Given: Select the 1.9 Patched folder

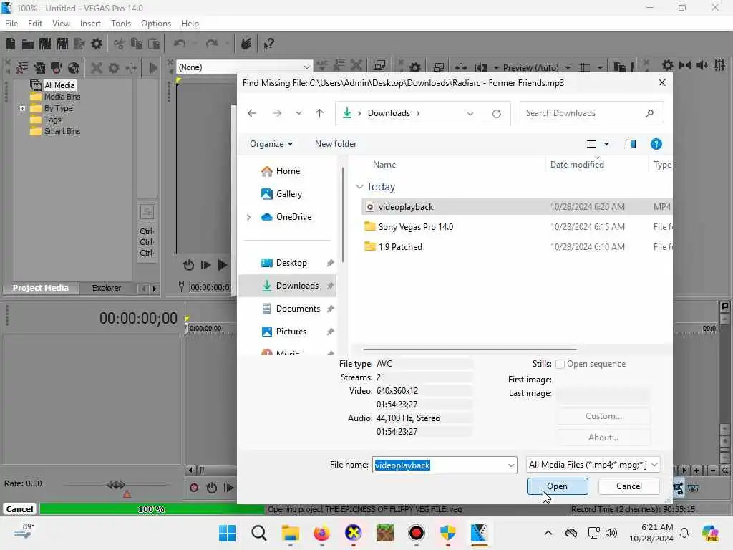Looking at the screenshot, I should click(x=517, y=247).
